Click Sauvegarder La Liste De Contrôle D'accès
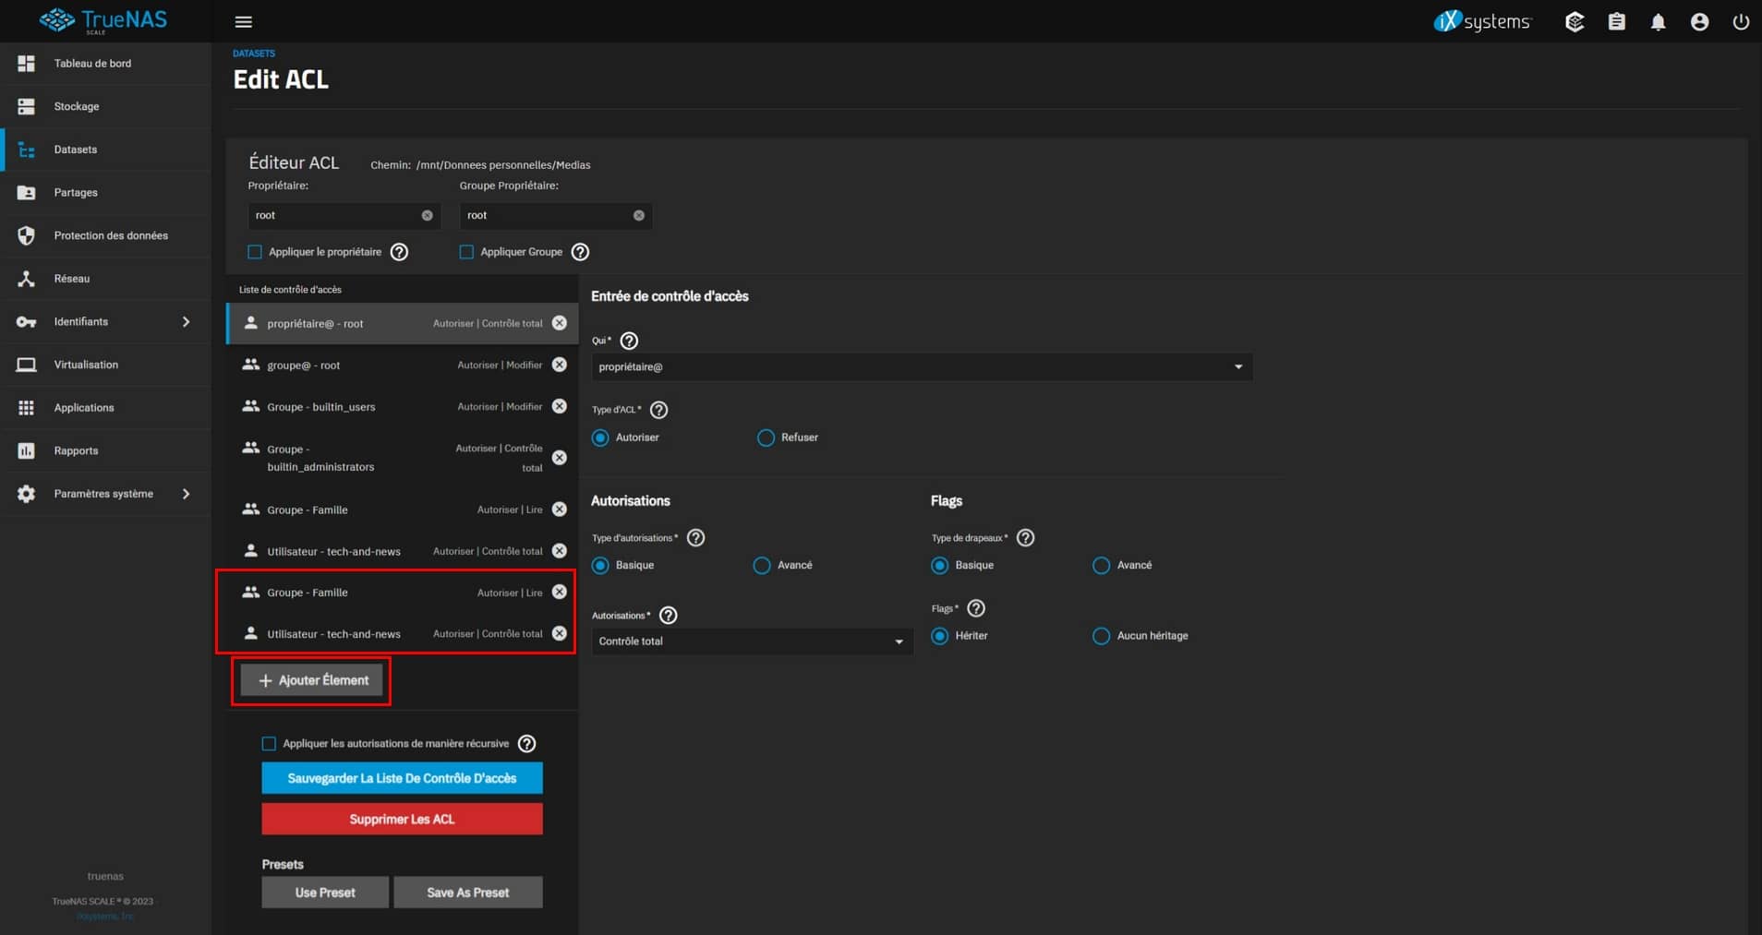The width and height of the screenshot is (1762, 935). [x=402, y=778]
